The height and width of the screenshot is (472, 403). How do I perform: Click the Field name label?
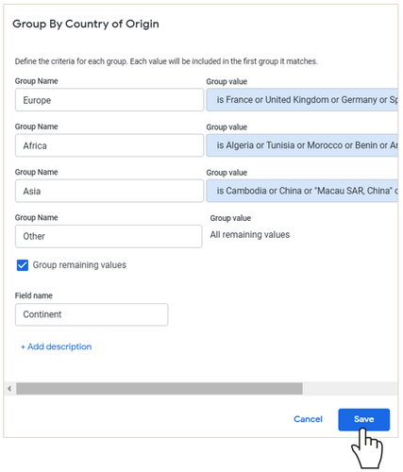click(34, 295)
